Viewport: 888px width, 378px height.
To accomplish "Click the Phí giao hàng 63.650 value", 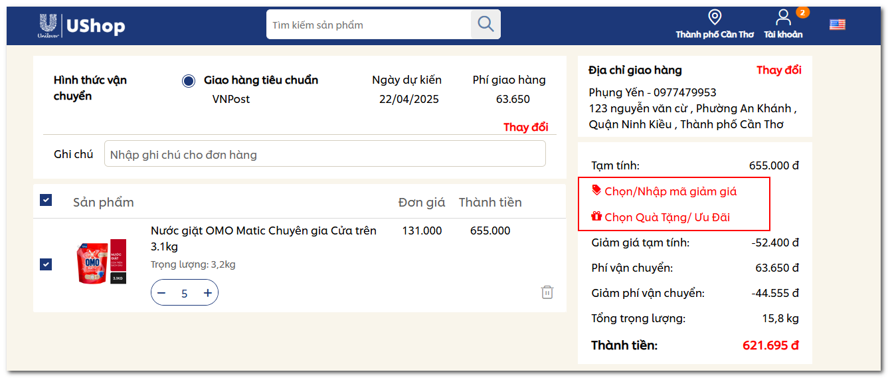I will [513, 100].
